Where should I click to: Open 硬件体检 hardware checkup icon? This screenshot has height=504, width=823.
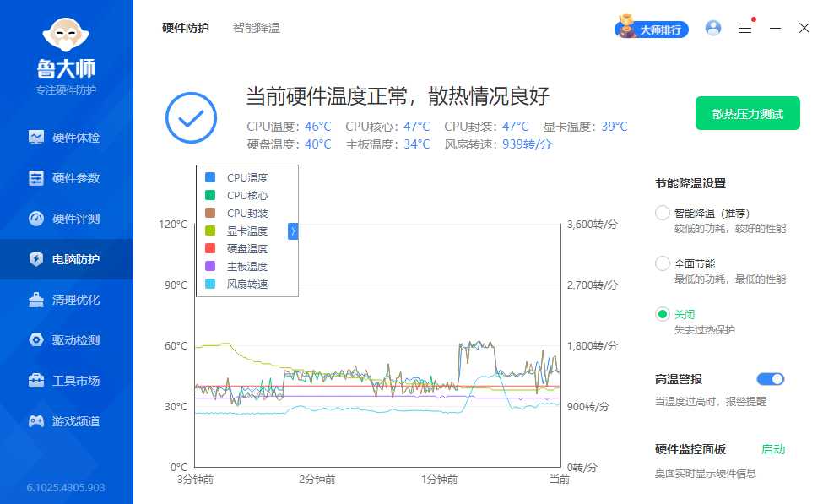click(36, 138)
